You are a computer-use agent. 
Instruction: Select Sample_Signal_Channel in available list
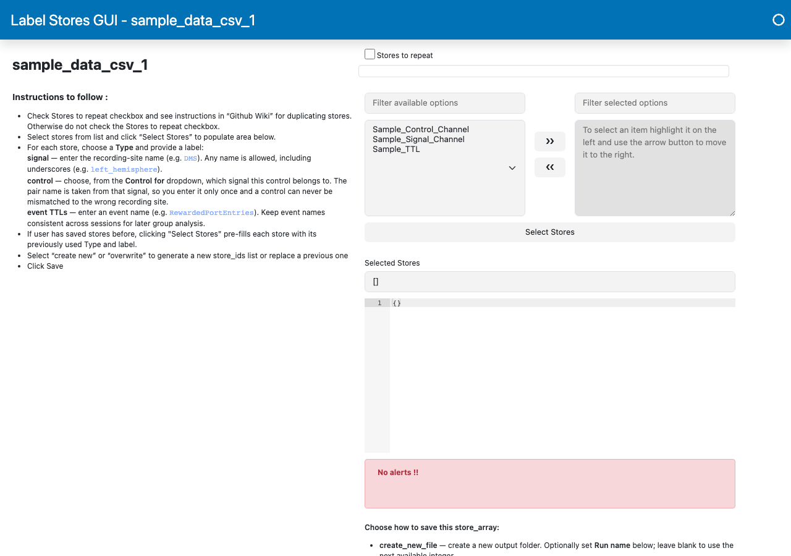(418, 139)
